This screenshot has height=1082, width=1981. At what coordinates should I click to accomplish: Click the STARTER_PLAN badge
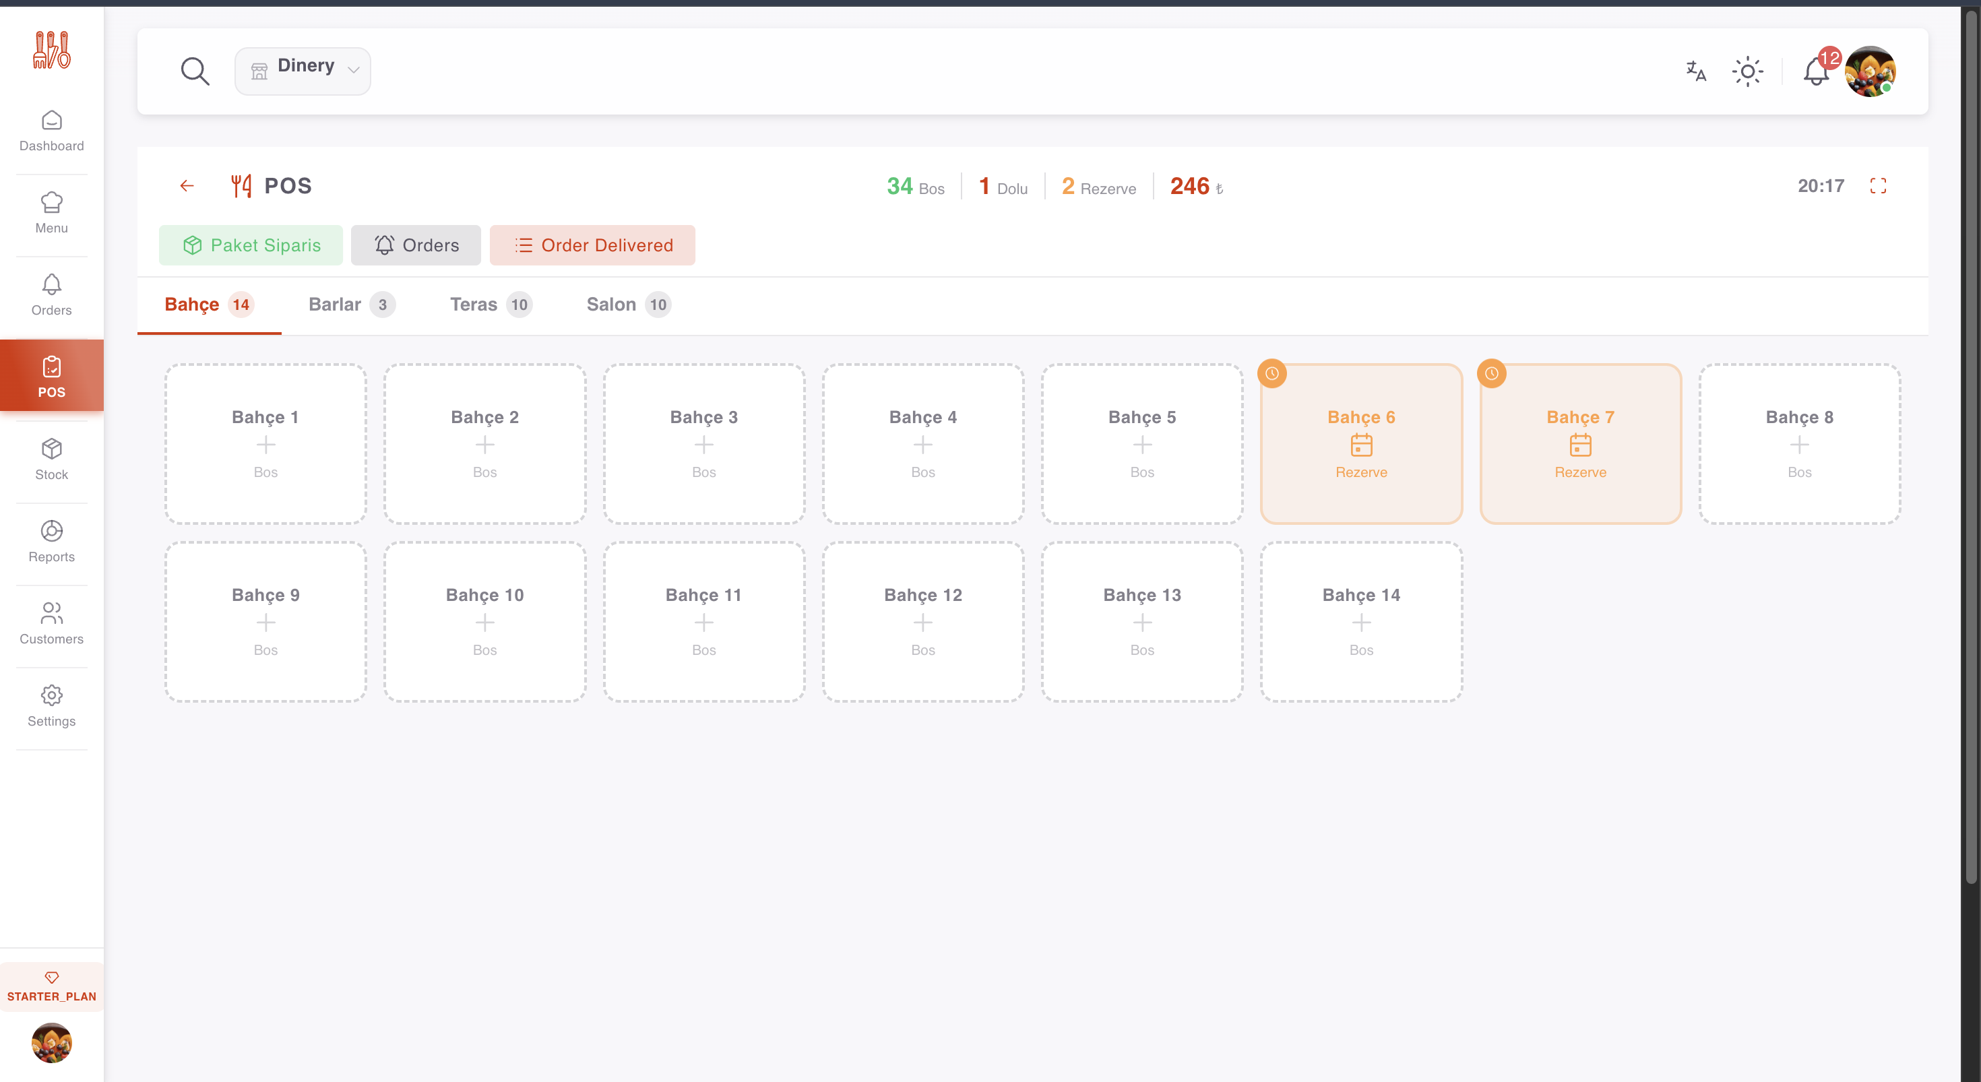51,988
